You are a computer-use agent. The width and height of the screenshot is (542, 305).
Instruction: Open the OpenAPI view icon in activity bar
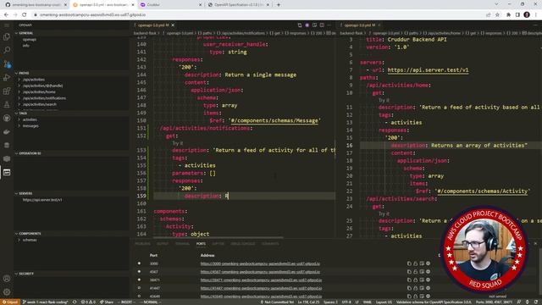[7, 172]
